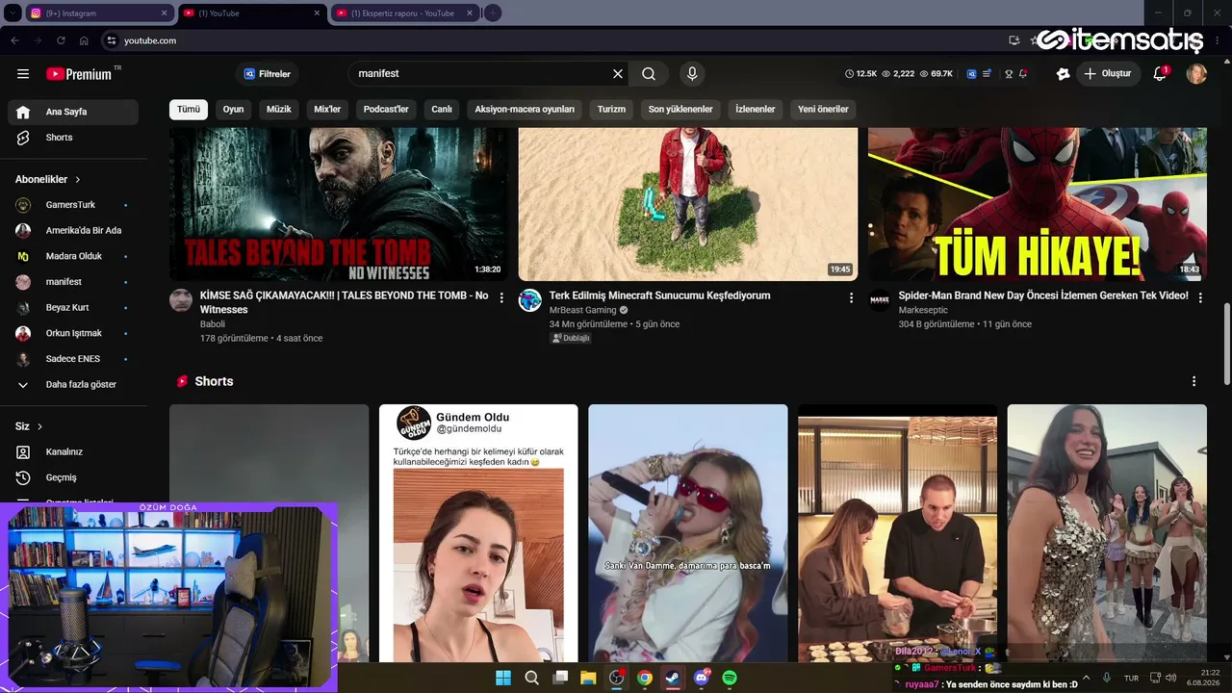The width and height of the screenshot is (1232, 693).
Task: Select the Yeni öneriler chip
Action: pos(823,110)
